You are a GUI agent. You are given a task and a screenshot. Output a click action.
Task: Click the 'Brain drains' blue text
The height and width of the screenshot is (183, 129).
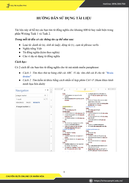68,75
